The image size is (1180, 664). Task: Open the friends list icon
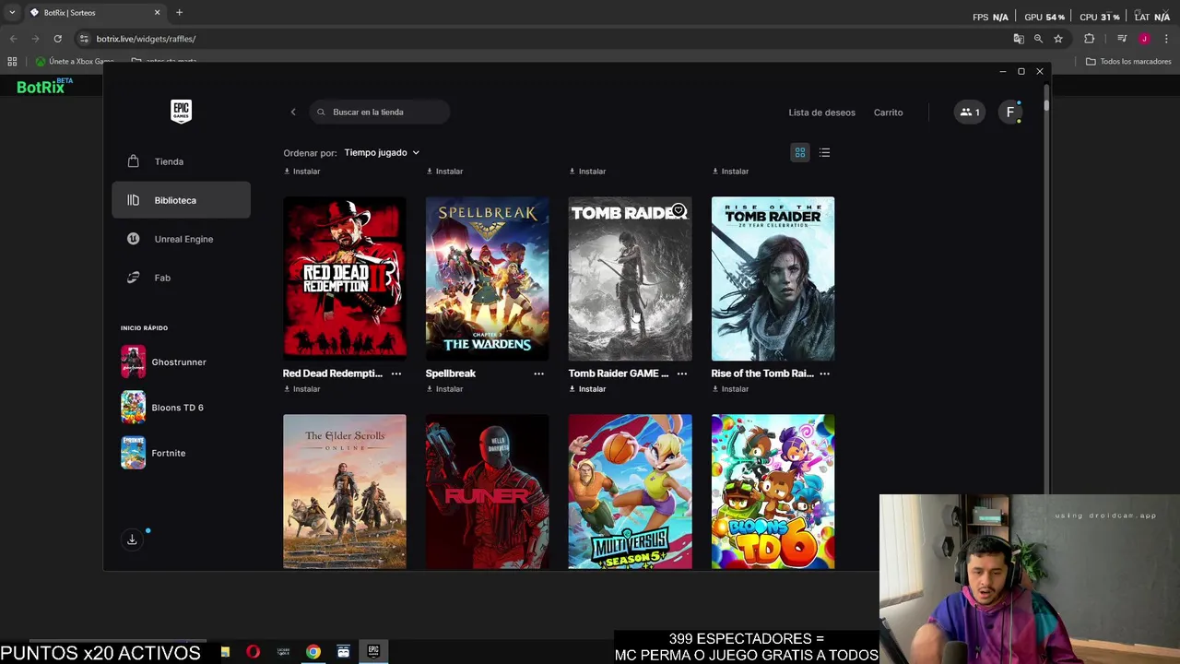coord(969,113)
